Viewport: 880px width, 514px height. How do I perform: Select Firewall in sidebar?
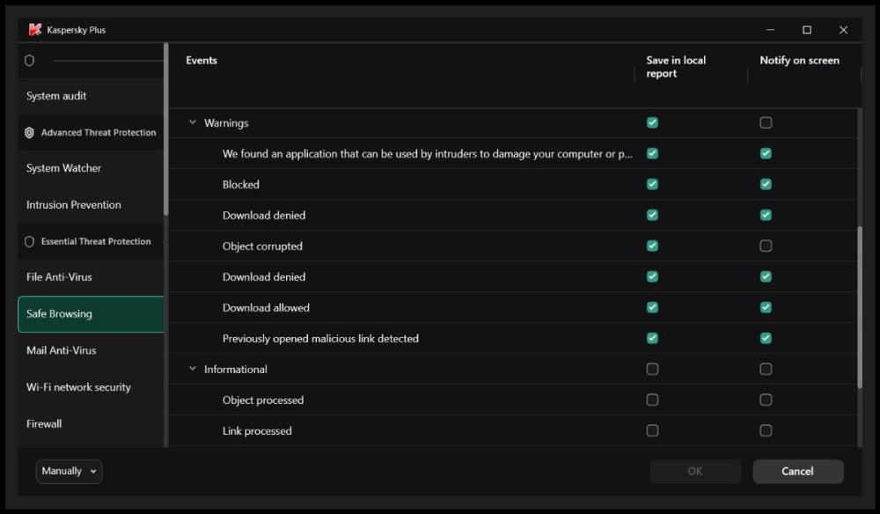(x=91, y=424)
